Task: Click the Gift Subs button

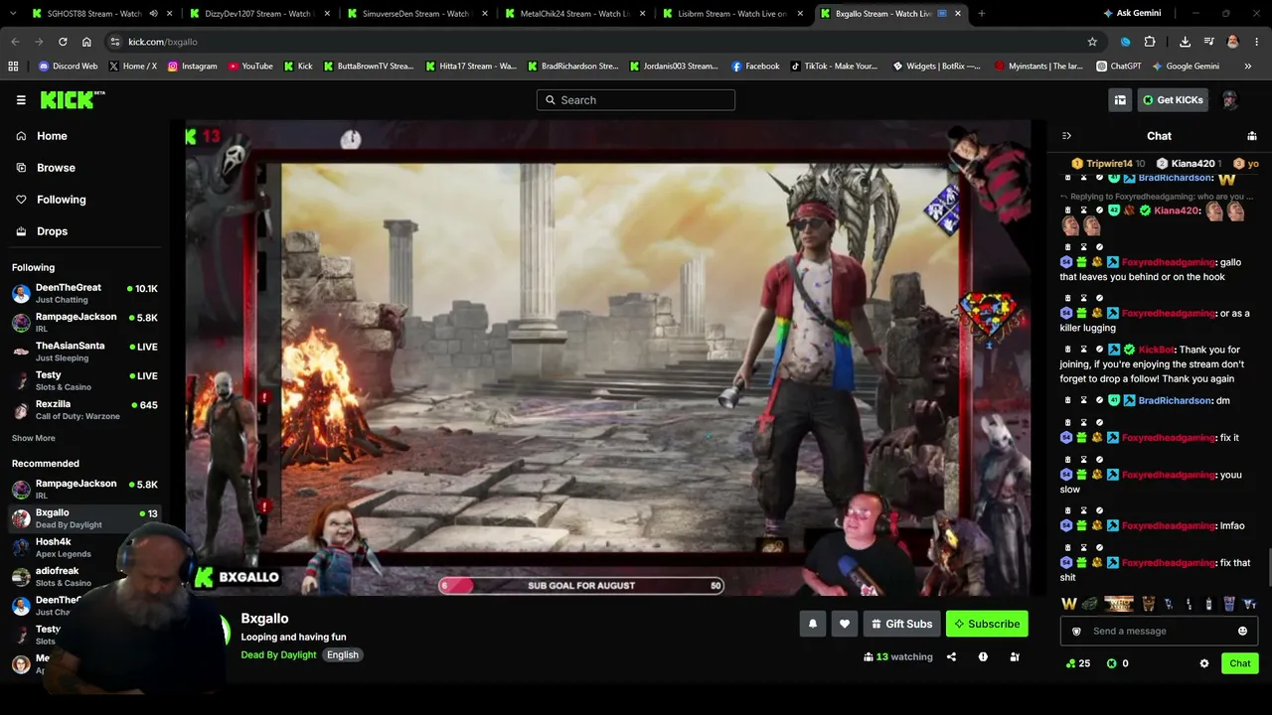Action: pos(901,624)
